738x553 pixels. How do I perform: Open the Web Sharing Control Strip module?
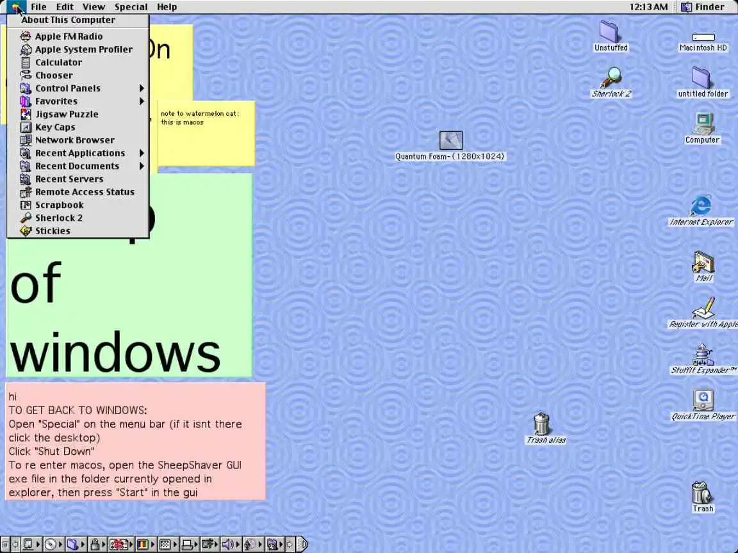(x=275, y=545)
